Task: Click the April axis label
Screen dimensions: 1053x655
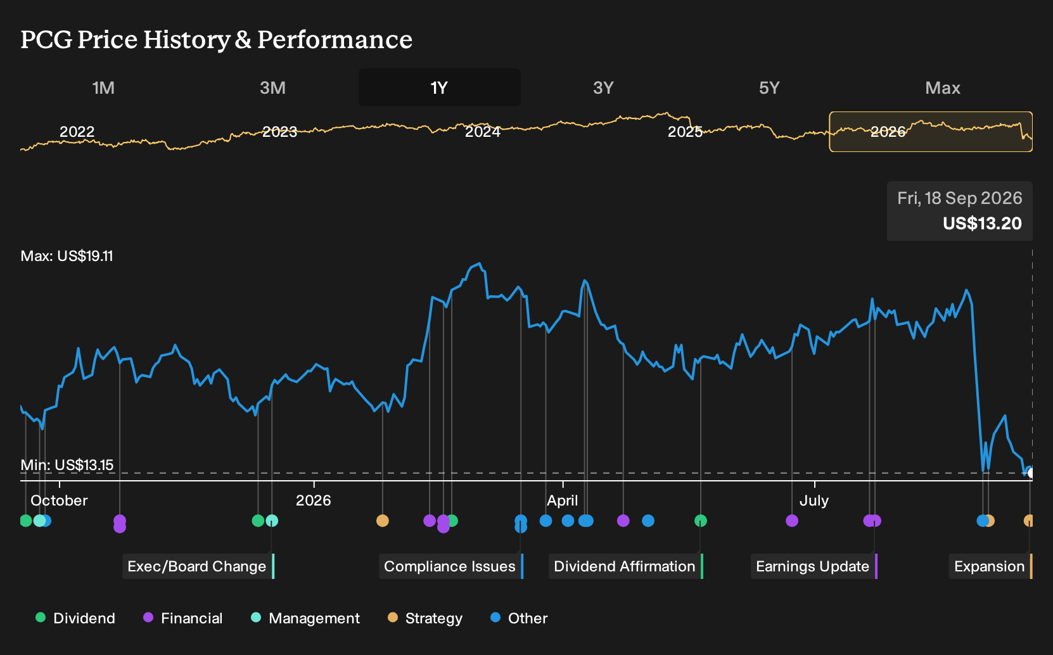Action: 563,500
